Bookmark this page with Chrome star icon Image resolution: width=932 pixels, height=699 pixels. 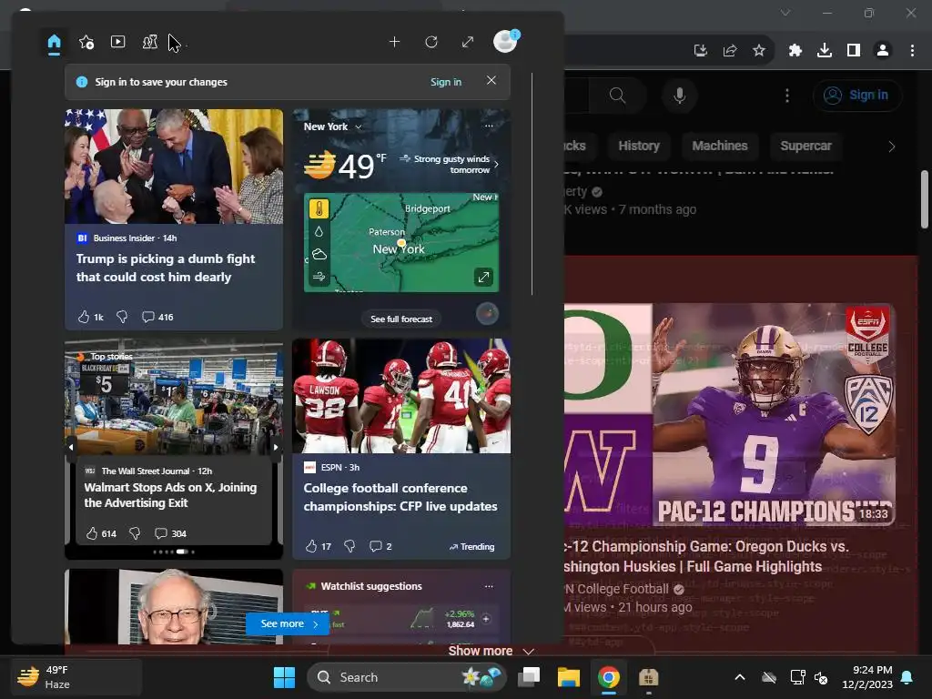pos(759,51)
